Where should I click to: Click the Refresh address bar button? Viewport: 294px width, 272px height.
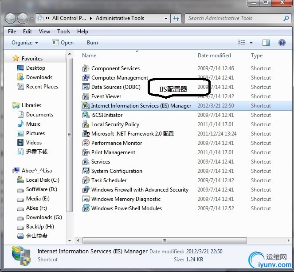click(x=176, y=18)
